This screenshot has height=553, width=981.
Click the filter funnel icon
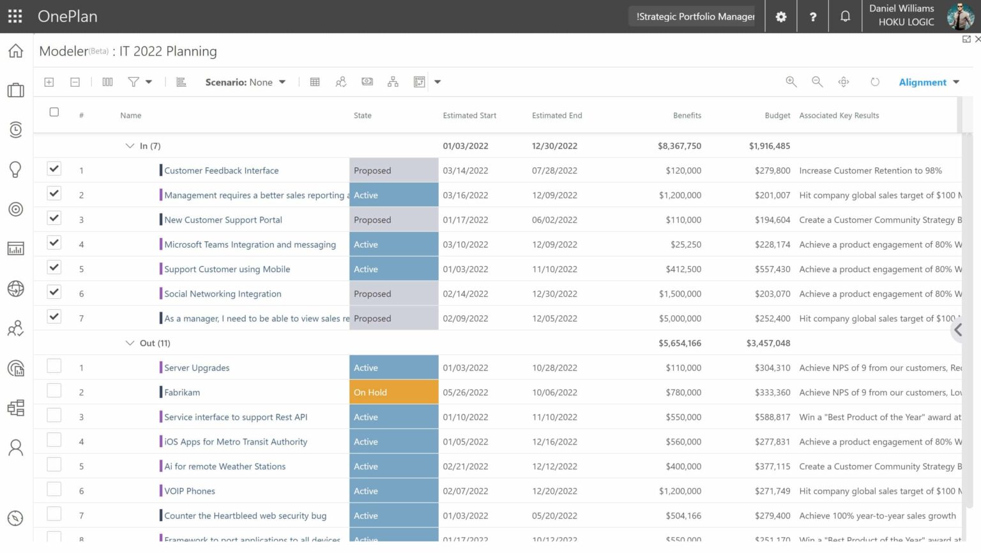click(x=133, y=82)
